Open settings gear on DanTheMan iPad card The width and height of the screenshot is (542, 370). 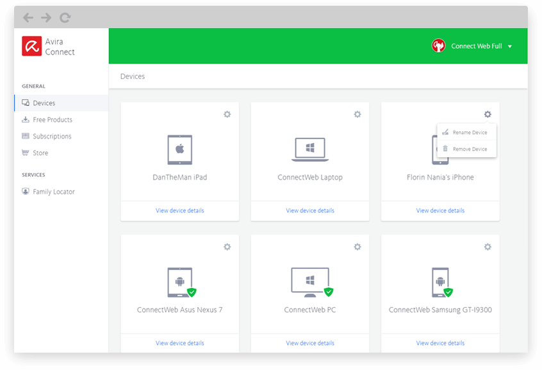pos(227,114)
